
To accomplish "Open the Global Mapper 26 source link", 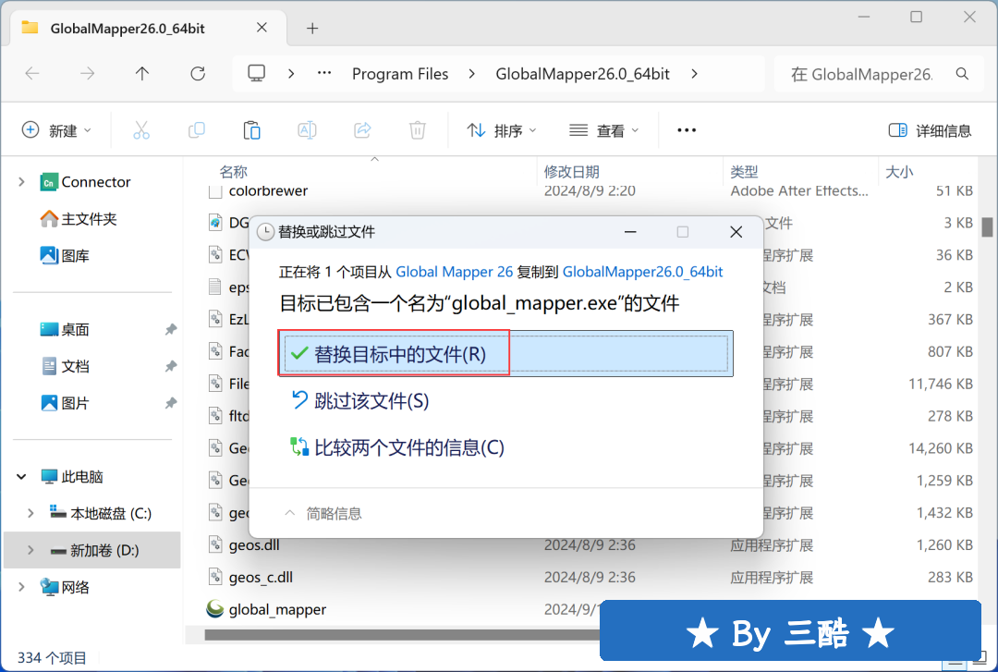I will [x=455, y=272].
